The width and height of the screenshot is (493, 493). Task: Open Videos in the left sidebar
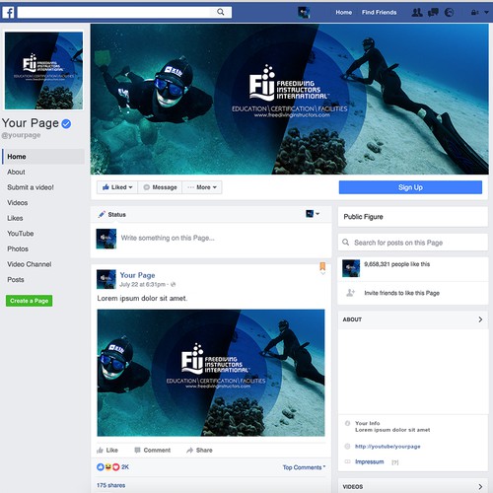pyautogui.click(x=18, y=203)
